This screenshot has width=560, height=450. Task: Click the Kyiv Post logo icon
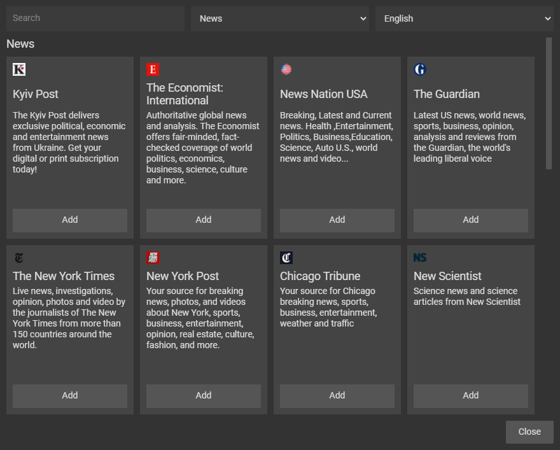click(x=19, y=69)
